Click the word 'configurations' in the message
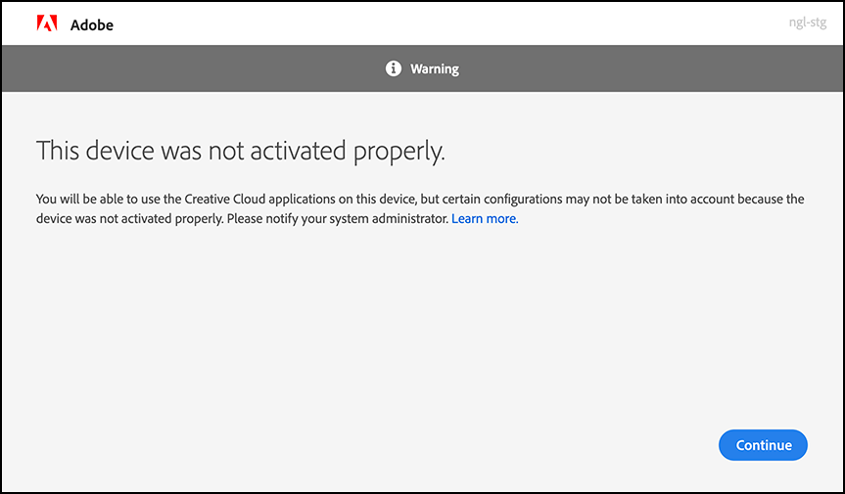This screenshot has width=845, height=494. [523, 199]
